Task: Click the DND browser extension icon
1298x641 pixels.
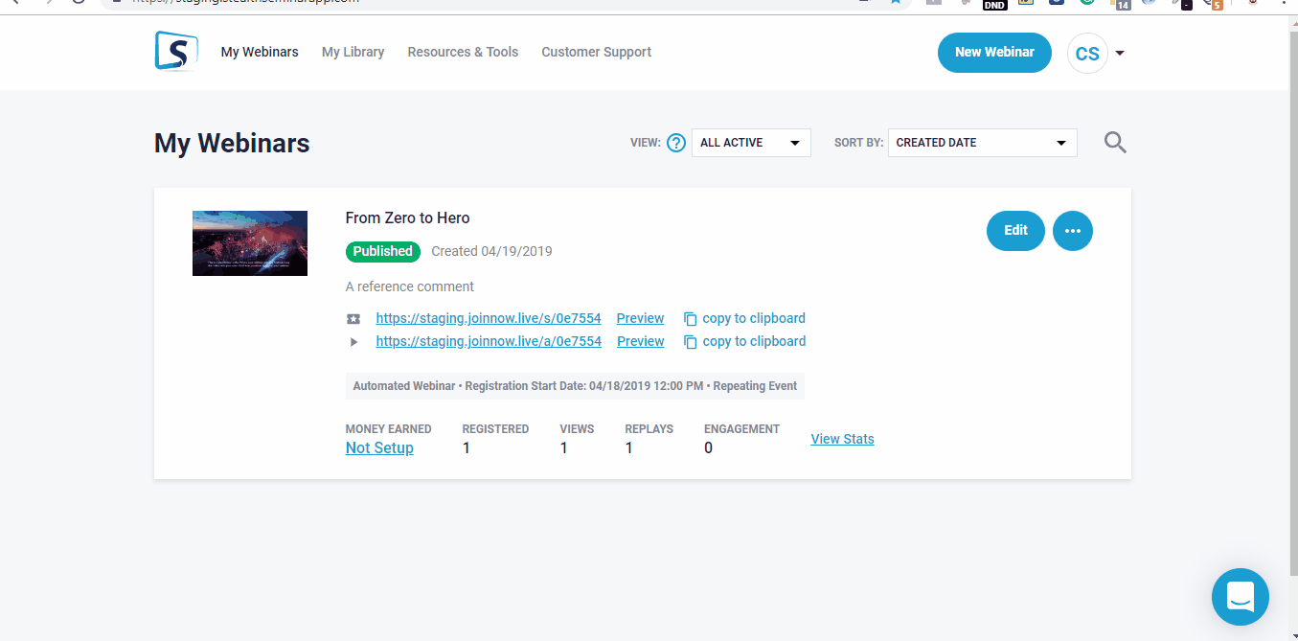Action: coord(994,4)
